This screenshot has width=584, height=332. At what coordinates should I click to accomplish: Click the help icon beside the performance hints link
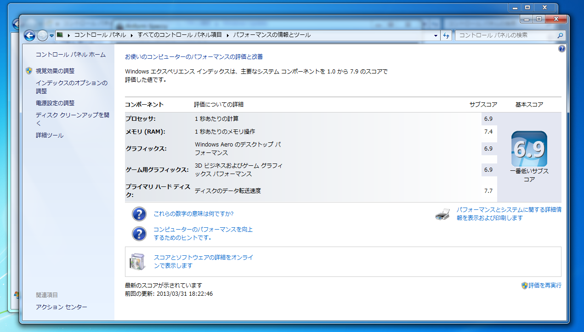pos(139,234)
